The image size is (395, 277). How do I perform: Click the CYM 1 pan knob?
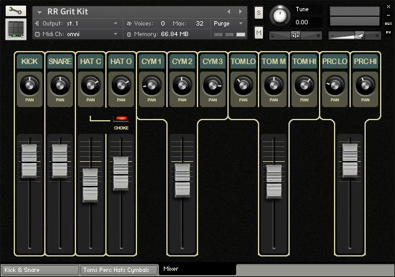151,86
